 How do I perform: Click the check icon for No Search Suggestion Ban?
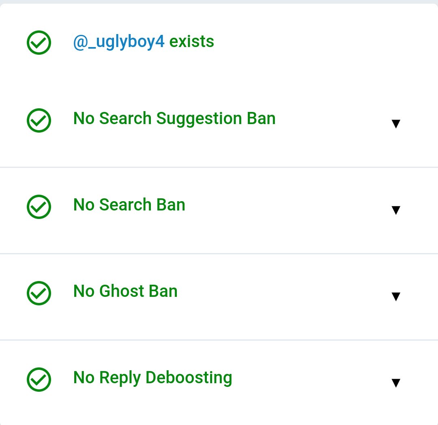coord(39,120)
